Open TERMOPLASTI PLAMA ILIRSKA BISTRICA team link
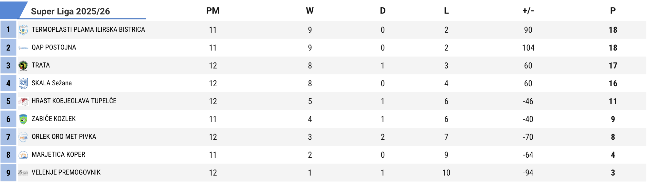The height and width of the screenshot is (182, 649). [88, 29]
